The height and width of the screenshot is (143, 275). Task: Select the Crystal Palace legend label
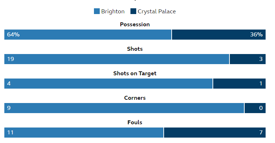[x=156, y=12]
